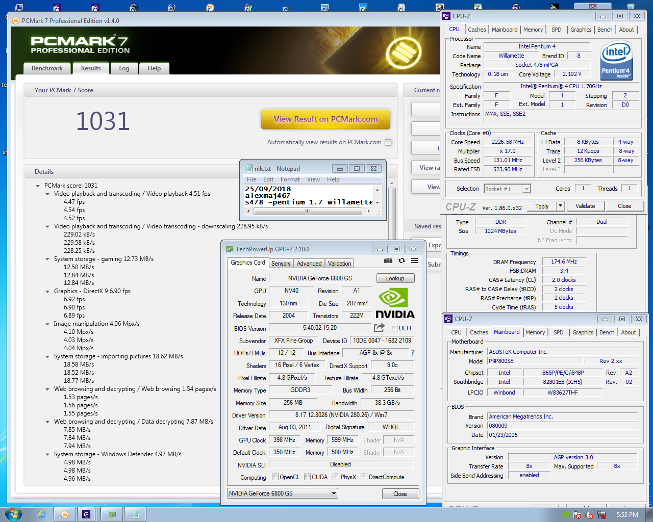Open the Windows Start menu
Screen dimensions: 653x522
coord(13,514)
